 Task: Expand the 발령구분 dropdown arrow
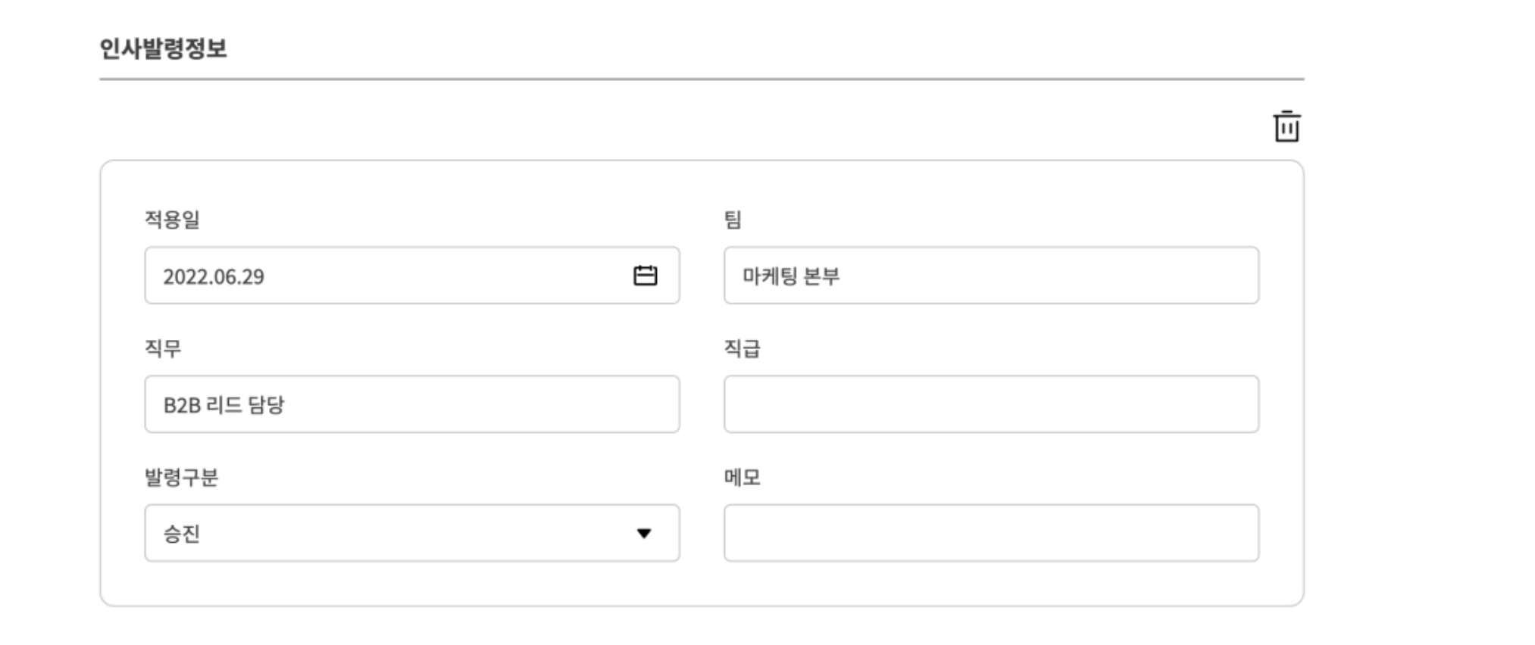644,534
